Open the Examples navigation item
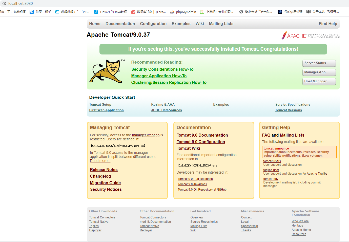The image size is (349, 242). click(x=181, y=24)
